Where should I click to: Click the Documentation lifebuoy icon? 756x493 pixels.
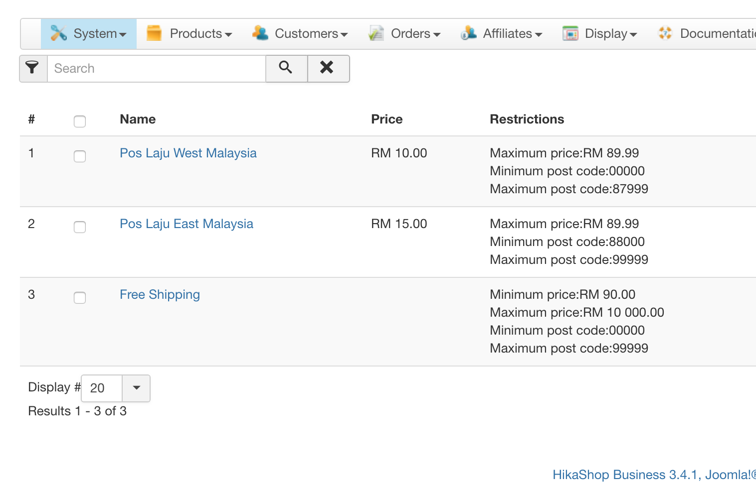tap(665, 33)
